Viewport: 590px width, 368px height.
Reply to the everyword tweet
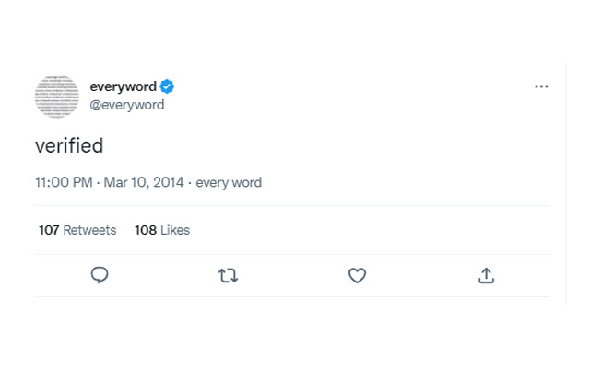tap(100, 275)
